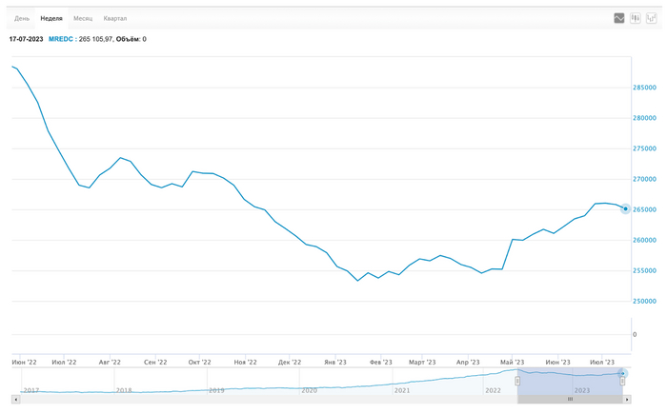Viewport: 667px width, 414px height.
Task: Click the 17-07-2023 date label
Action: tap(26, 39)
